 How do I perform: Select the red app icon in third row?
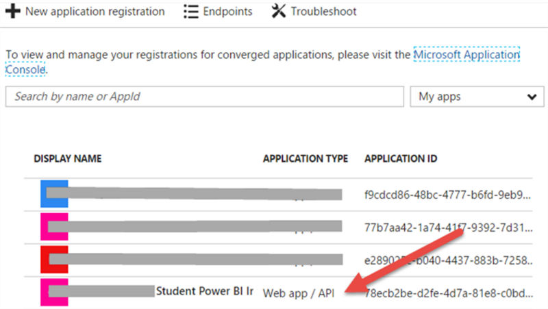(54, 260)
